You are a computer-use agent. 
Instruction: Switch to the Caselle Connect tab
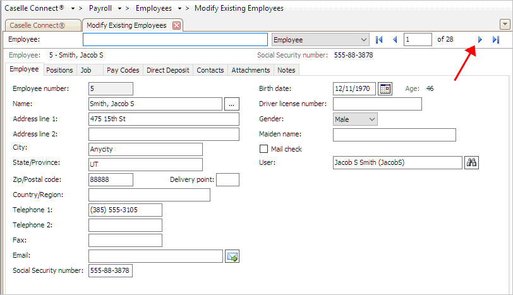tap(41, 25)
